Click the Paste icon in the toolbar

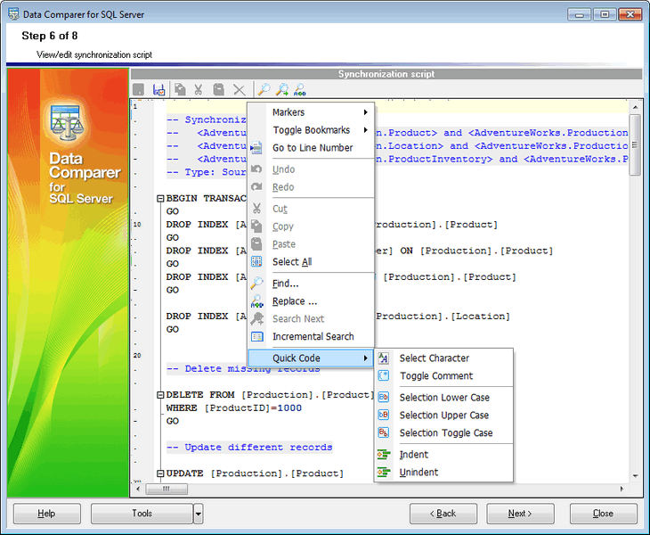pos(218,89)
